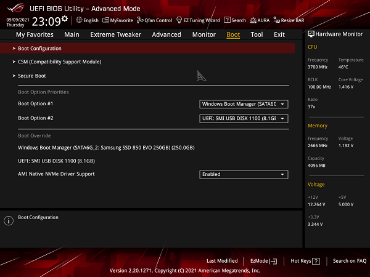
Task: Click +5V value 5.000 V
Action: (346, 204)
